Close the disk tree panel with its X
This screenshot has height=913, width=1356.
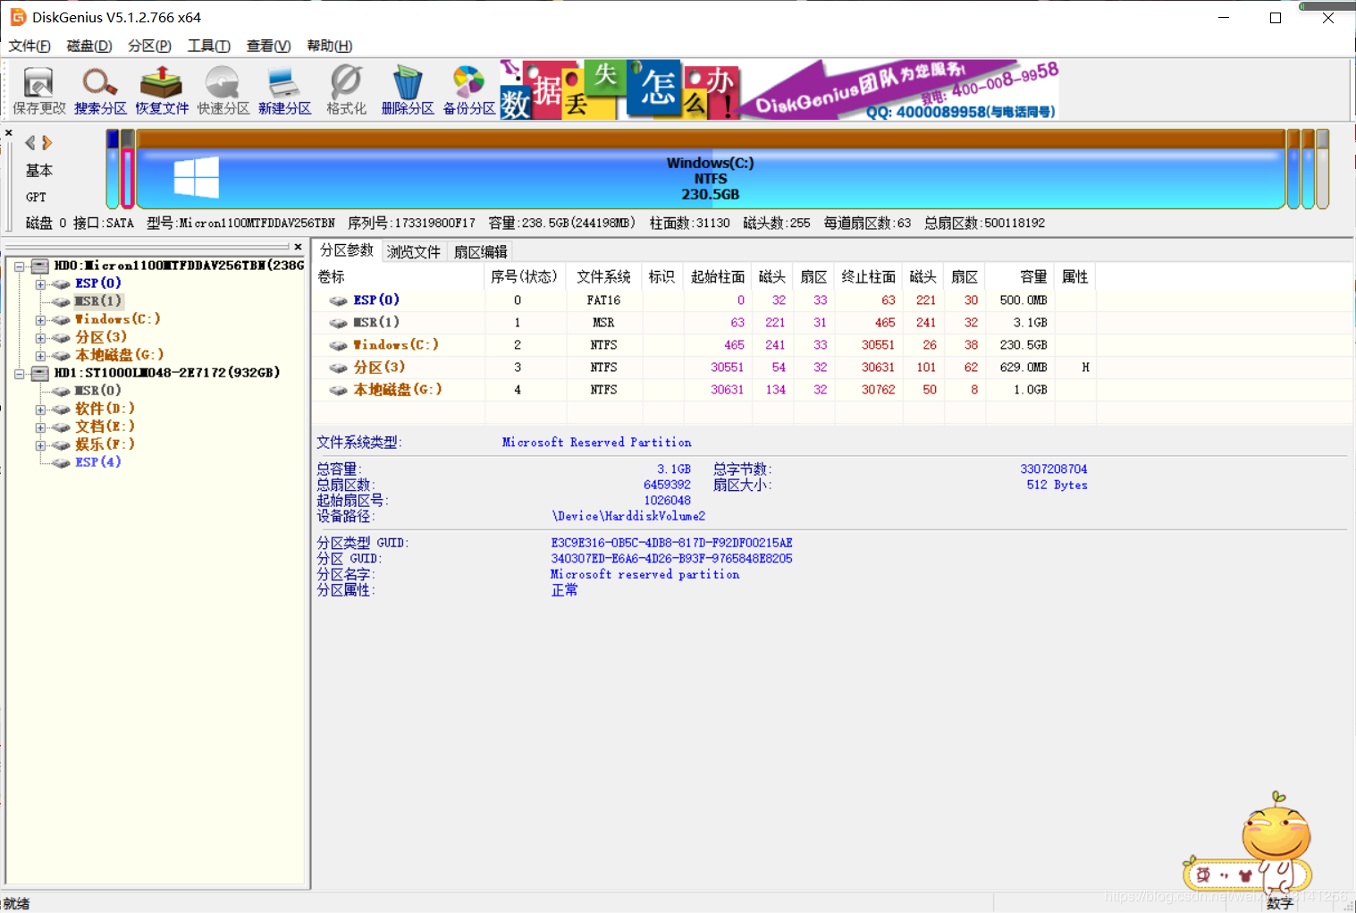pyautogui.click(x=298, y=247)
